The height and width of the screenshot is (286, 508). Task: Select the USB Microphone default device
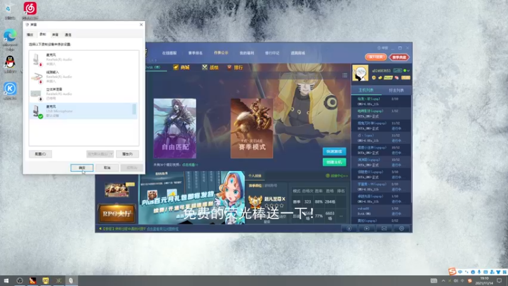pyautogui.click(x=83, y=111)
